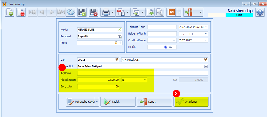
Task: Click the Taslak button
Action: click(118, 102)
